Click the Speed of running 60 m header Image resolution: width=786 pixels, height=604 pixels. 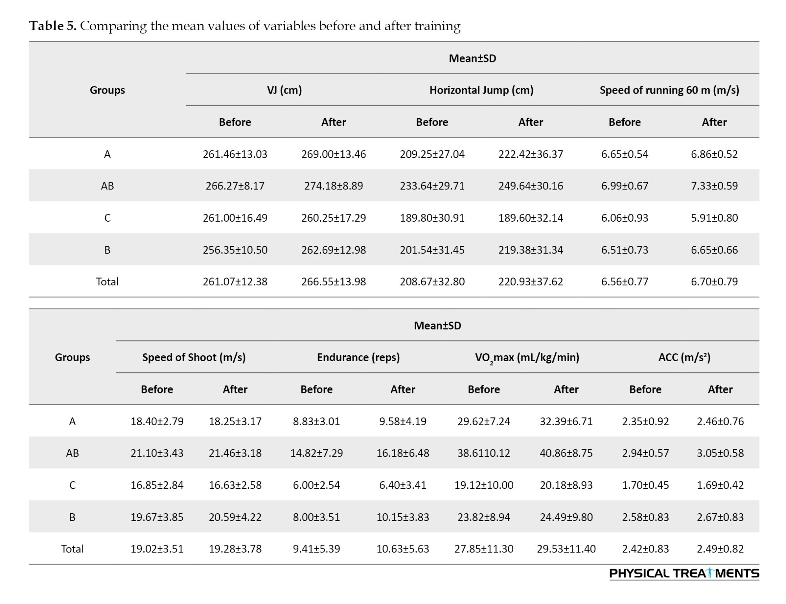click(669, 90)
